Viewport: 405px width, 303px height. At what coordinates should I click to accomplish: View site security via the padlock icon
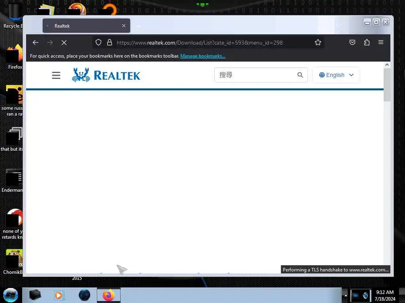[x=110, y=42]
